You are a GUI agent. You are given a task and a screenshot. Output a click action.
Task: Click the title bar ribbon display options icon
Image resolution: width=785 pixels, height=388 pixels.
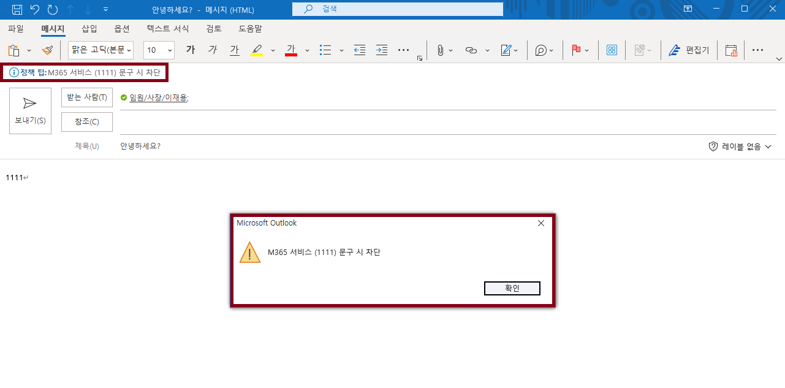[x=688, y=9]
